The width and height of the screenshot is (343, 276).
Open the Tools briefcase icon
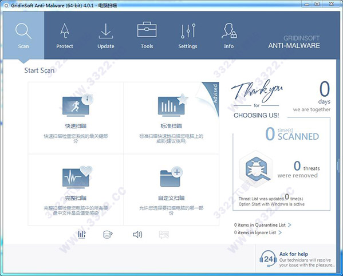click(x=147, y=29)
